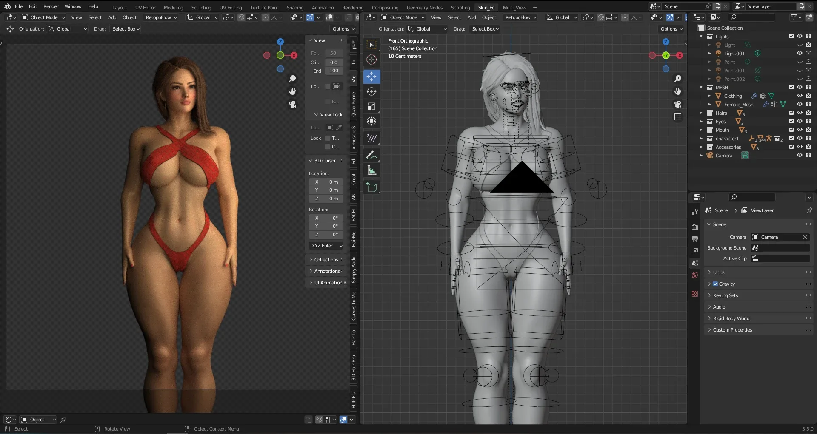Screen dimensions: 817x434
Task: Click the Camera field clear X button
Action: 805,237
